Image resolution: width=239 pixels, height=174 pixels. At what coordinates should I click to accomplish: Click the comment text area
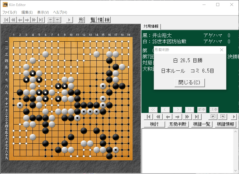coord(188,151)
